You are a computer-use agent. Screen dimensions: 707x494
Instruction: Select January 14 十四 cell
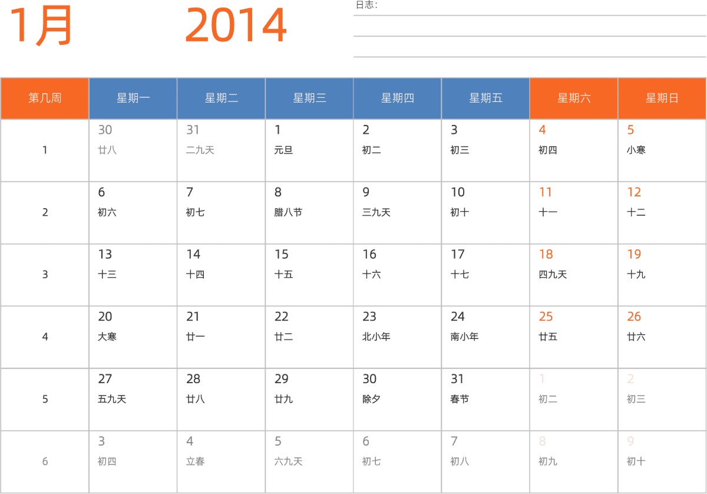point(222,275)
